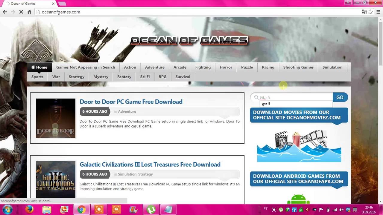Open Galactic Civilizations III Lost Treasures post
The width and height of the screenshot is (383, 215).
(150, 165)
